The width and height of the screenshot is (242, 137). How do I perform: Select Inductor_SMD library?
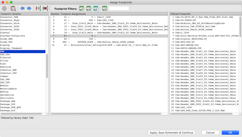[x=8, y=70]
